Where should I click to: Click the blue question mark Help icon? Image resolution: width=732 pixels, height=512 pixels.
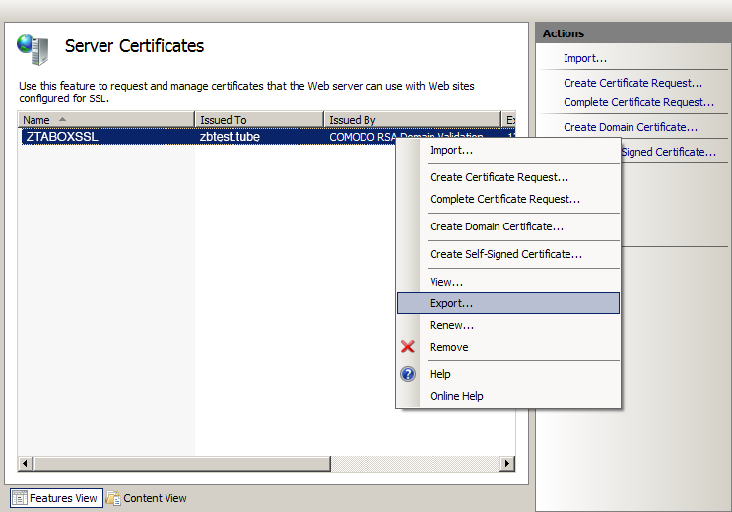[408, 374]
